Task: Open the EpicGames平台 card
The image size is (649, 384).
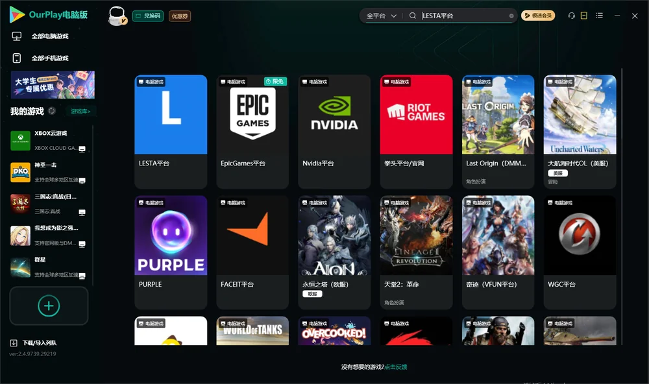Action: pyautogui.click(x=252, y=132)
